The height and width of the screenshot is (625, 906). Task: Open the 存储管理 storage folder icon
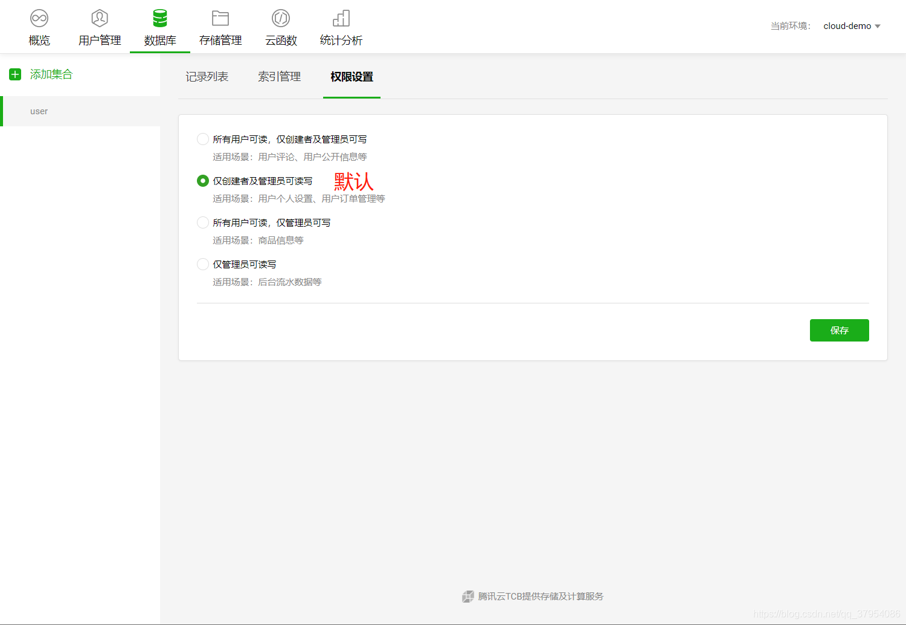pyautogui.click(x=220, y=18)
